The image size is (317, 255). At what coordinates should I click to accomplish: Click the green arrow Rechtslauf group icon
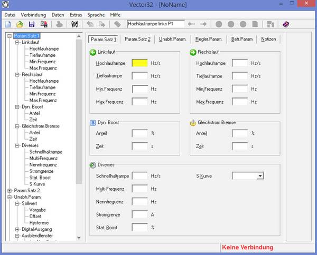click(193, 52)
